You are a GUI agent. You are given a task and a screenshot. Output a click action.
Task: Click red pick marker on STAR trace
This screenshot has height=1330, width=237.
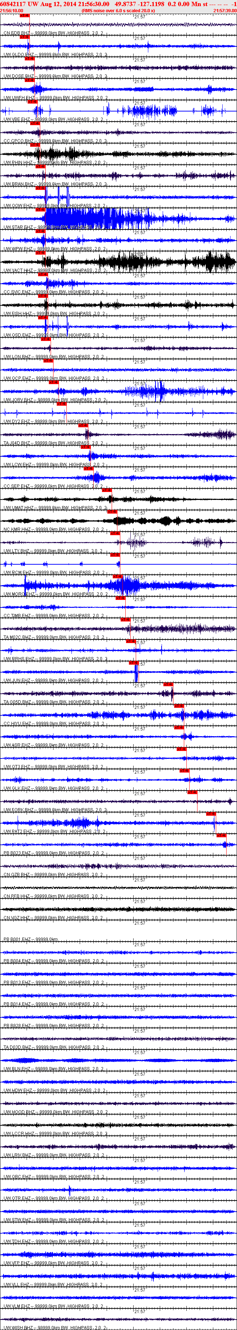pos(40,210)
